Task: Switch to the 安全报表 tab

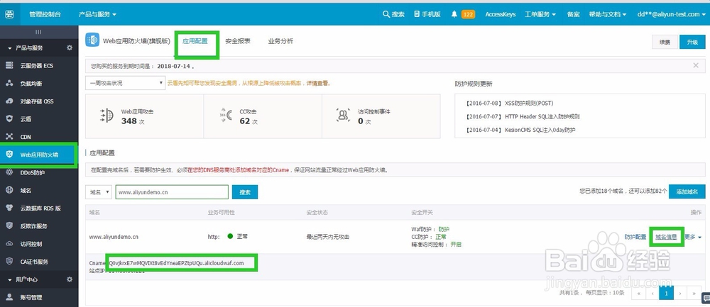Action: coord(238,41)
